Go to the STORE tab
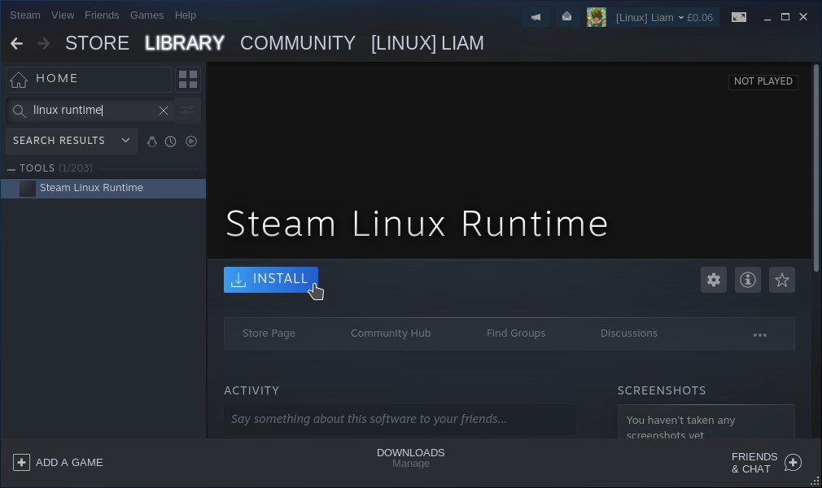 [x=97, y=43]
